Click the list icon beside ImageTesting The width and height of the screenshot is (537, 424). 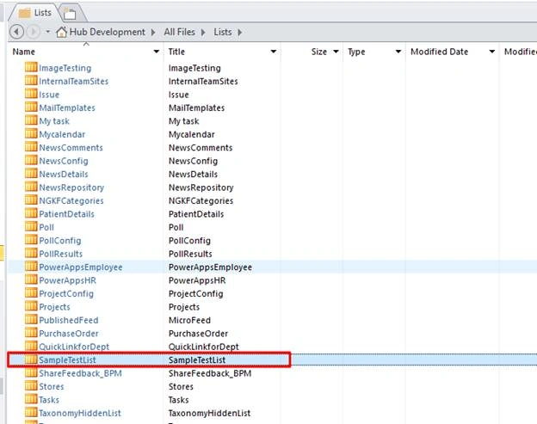coord(31,67)
